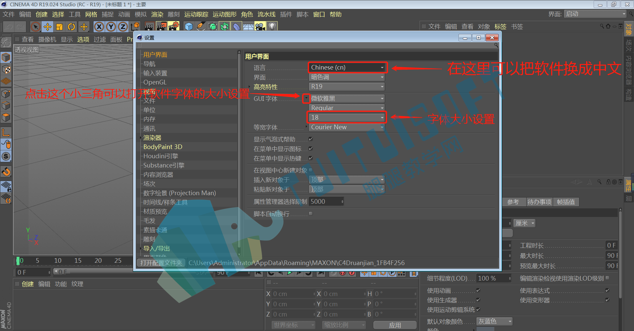Viewport: 634px width, 331px height.
Task: Add a camera object icon
Action: click(x=260, y=26)
